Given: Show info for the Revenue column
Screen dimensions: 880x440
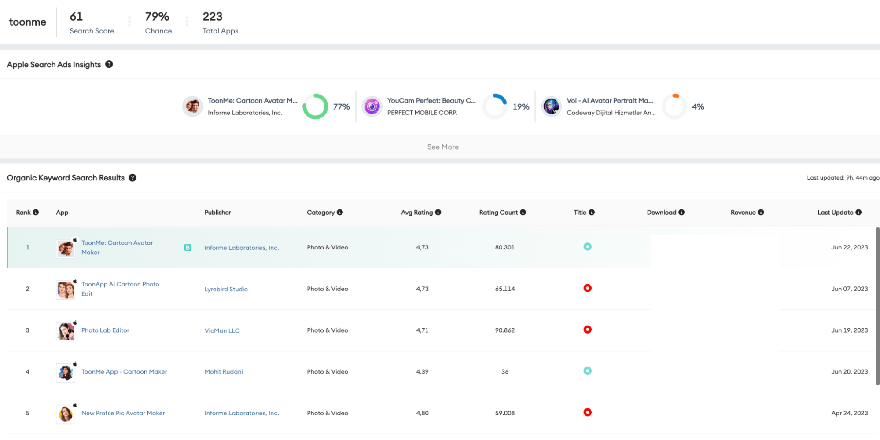Looking at the screenshot, I should tap(761, 212).
